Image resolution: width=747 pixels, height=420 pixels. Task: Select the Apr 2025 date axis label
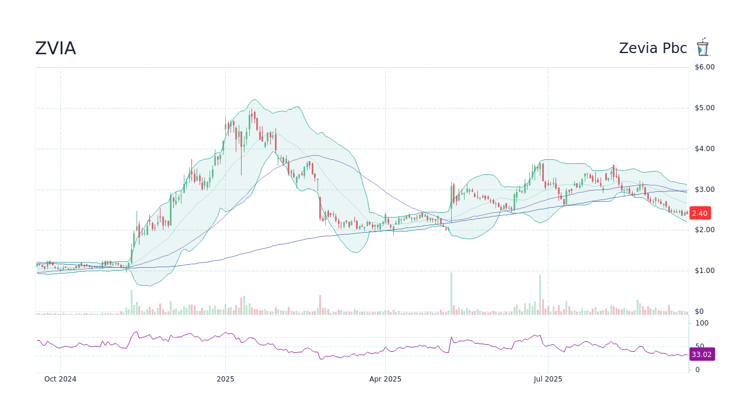tap(386, 379)
